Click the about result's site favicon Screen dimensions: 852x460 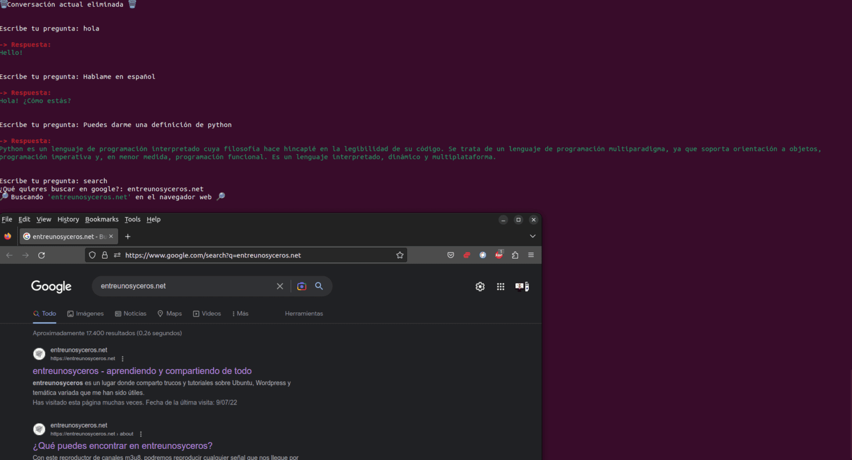[39, 429]
